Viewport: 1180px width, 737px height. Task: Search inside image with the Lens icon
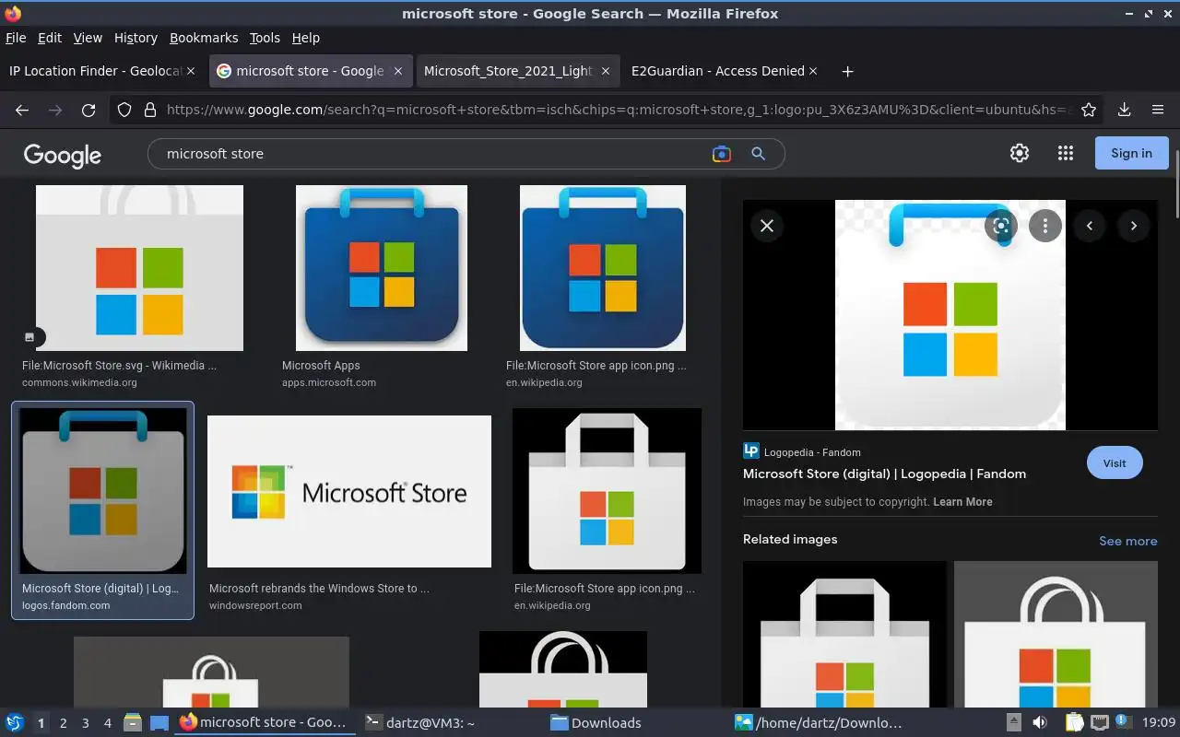pyautogui.click(x=1000, y=226)
